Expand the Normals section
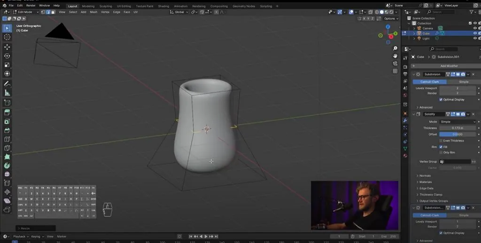The image size is (481, 243). click(x=425, y=175)
